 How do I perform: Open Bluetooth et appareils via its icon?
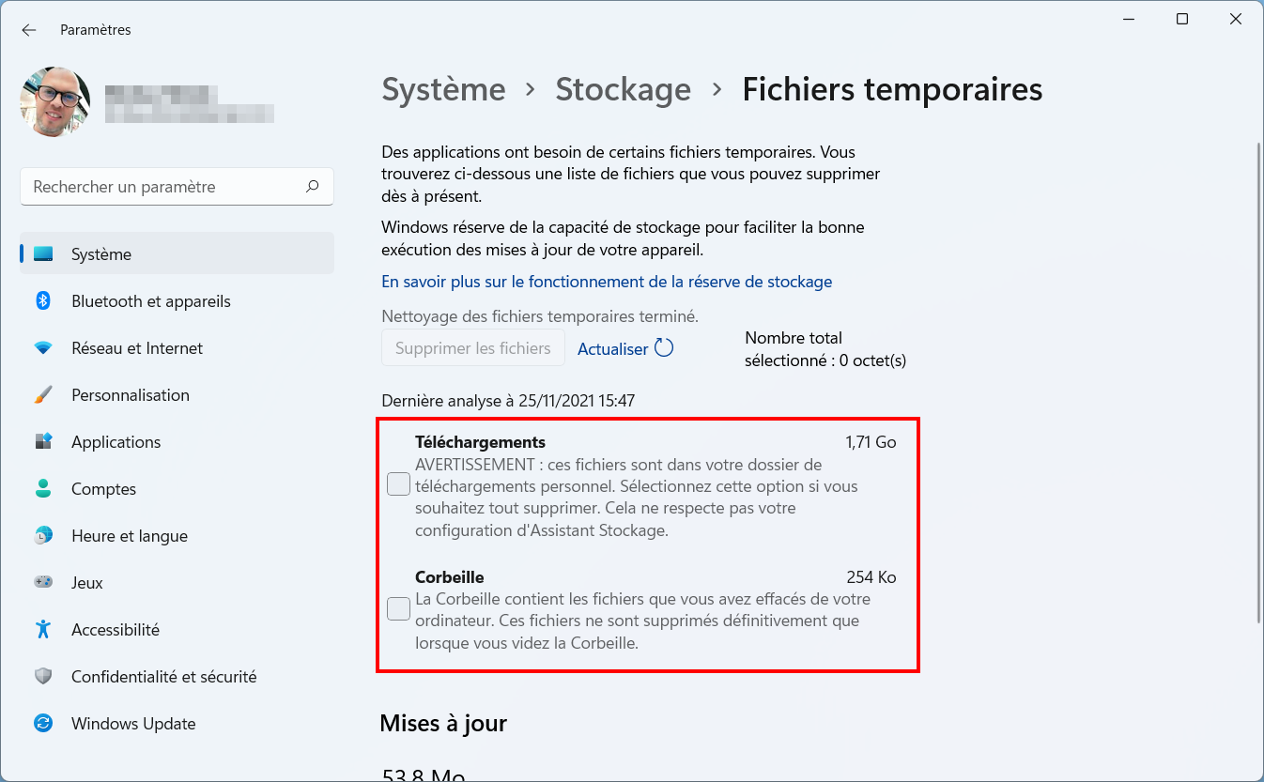tap(43, 301)
